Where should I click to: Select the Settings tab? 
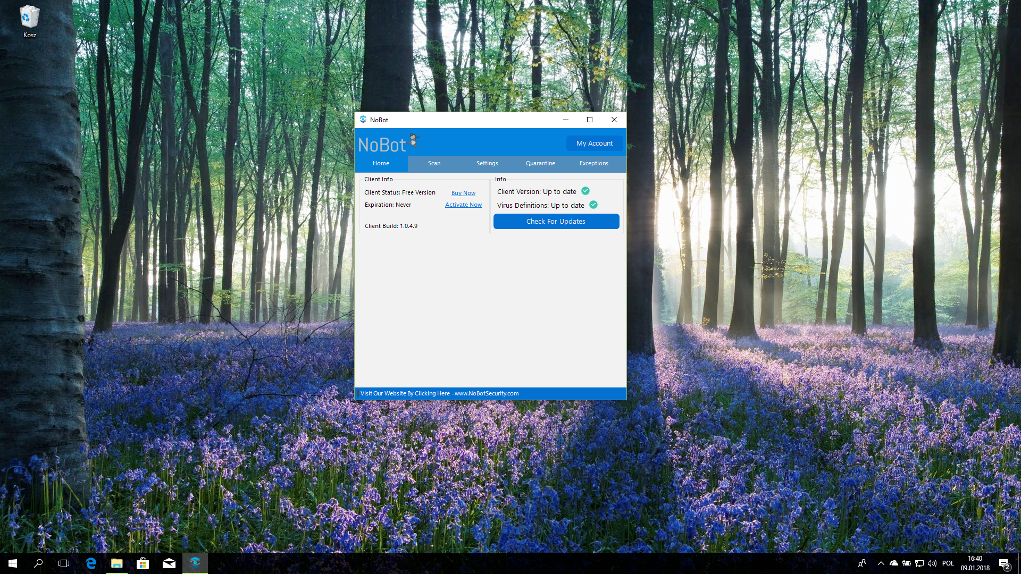[487, 163]
